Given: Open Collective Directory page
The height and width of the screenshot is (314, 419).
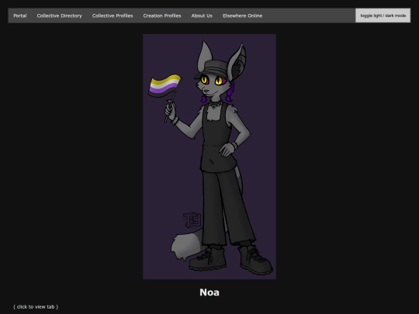Looking at the screenshot, I should coord(59,16).
